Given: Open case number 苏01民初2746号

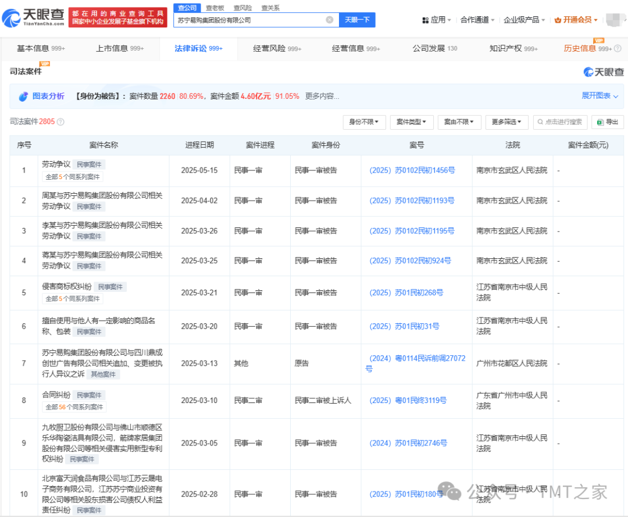Looking at the screenshot, I should (x=408, y=443).
